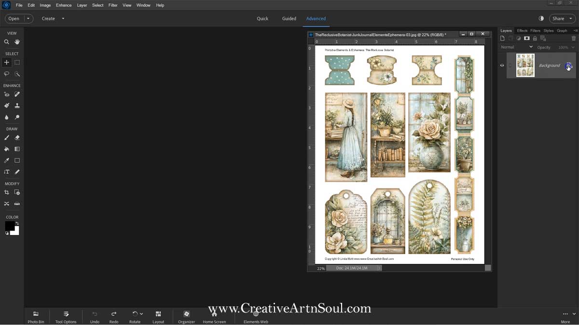
Task: Select the Color Picker eyedropper tool
Action: [7, 160]
